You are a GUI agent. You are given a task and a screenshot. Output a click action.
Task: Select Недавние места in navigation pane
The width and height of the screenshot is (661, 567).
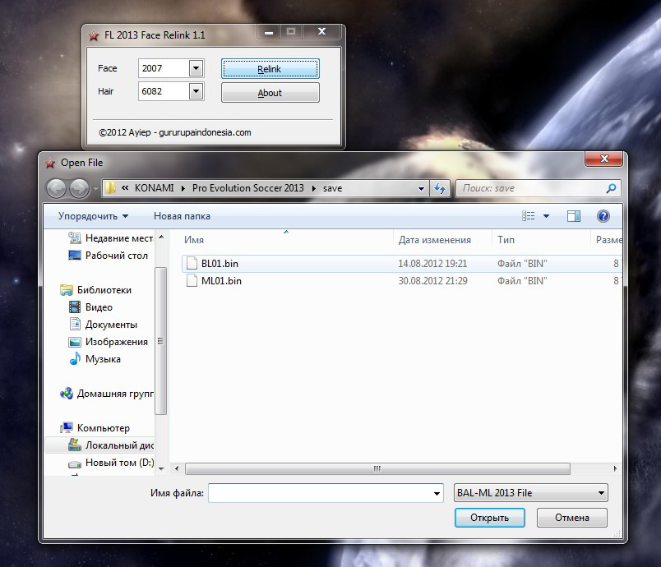(x=119, y=238)
